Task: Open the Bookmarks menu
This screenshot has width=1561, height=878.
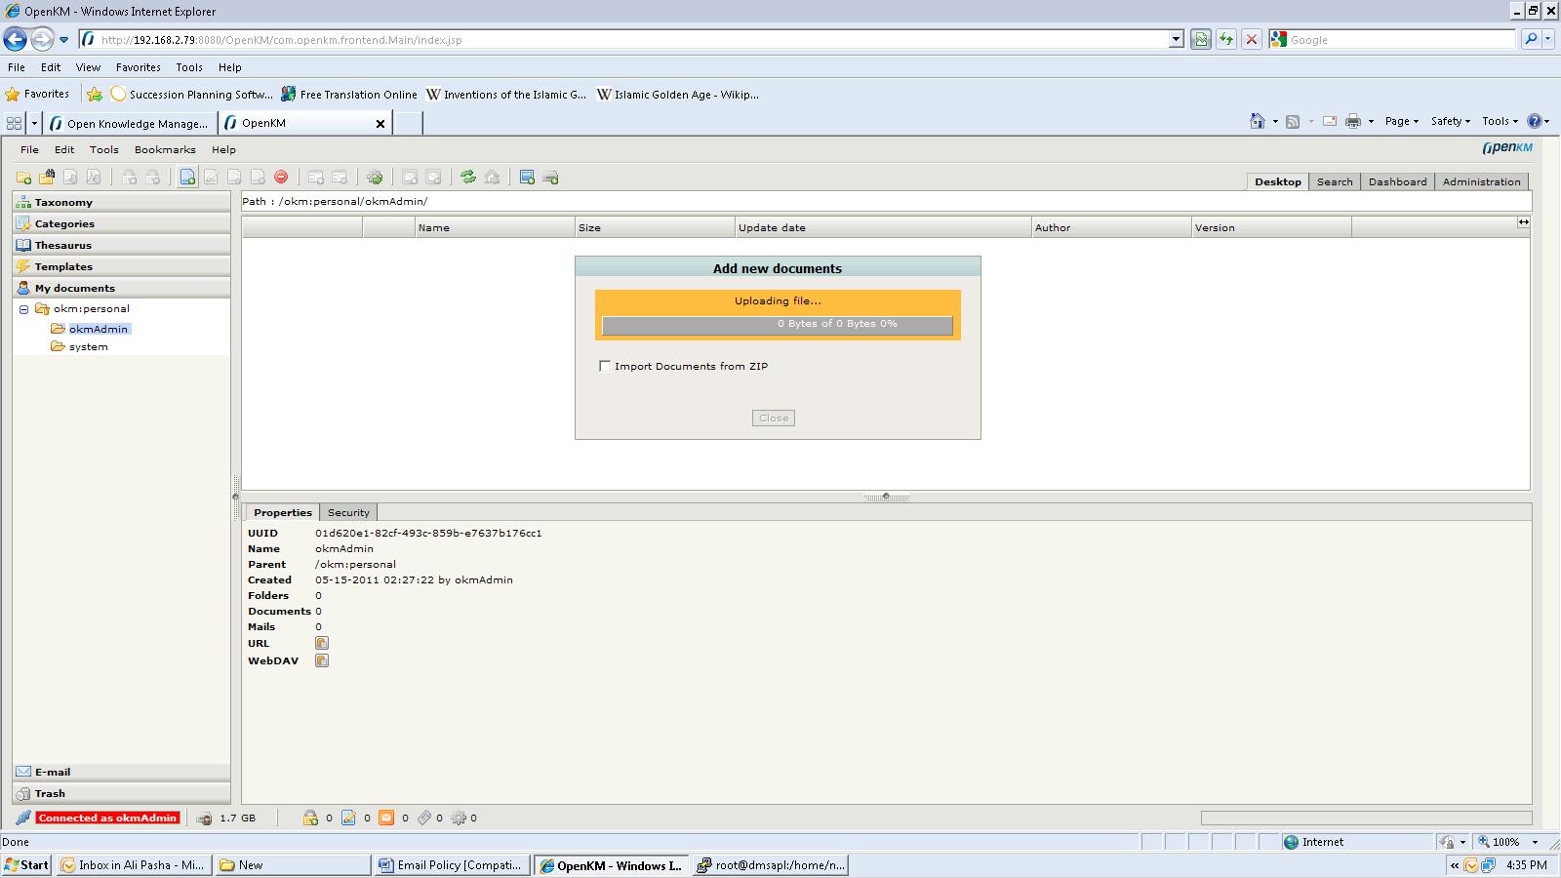Action: pyautogui.click(x=165, y=149)
